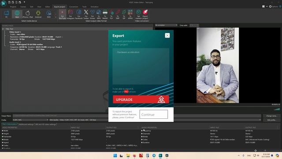
Task: Open the Editor ribbon tab
Action: point(48,7)
